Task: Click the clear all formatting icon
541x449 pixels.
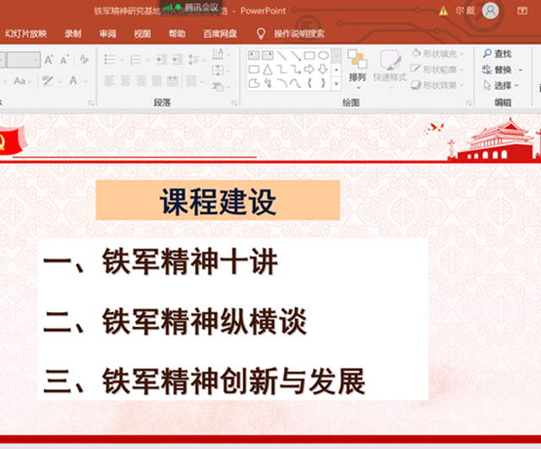Action: pyautogui.click(x=84, y=60)
